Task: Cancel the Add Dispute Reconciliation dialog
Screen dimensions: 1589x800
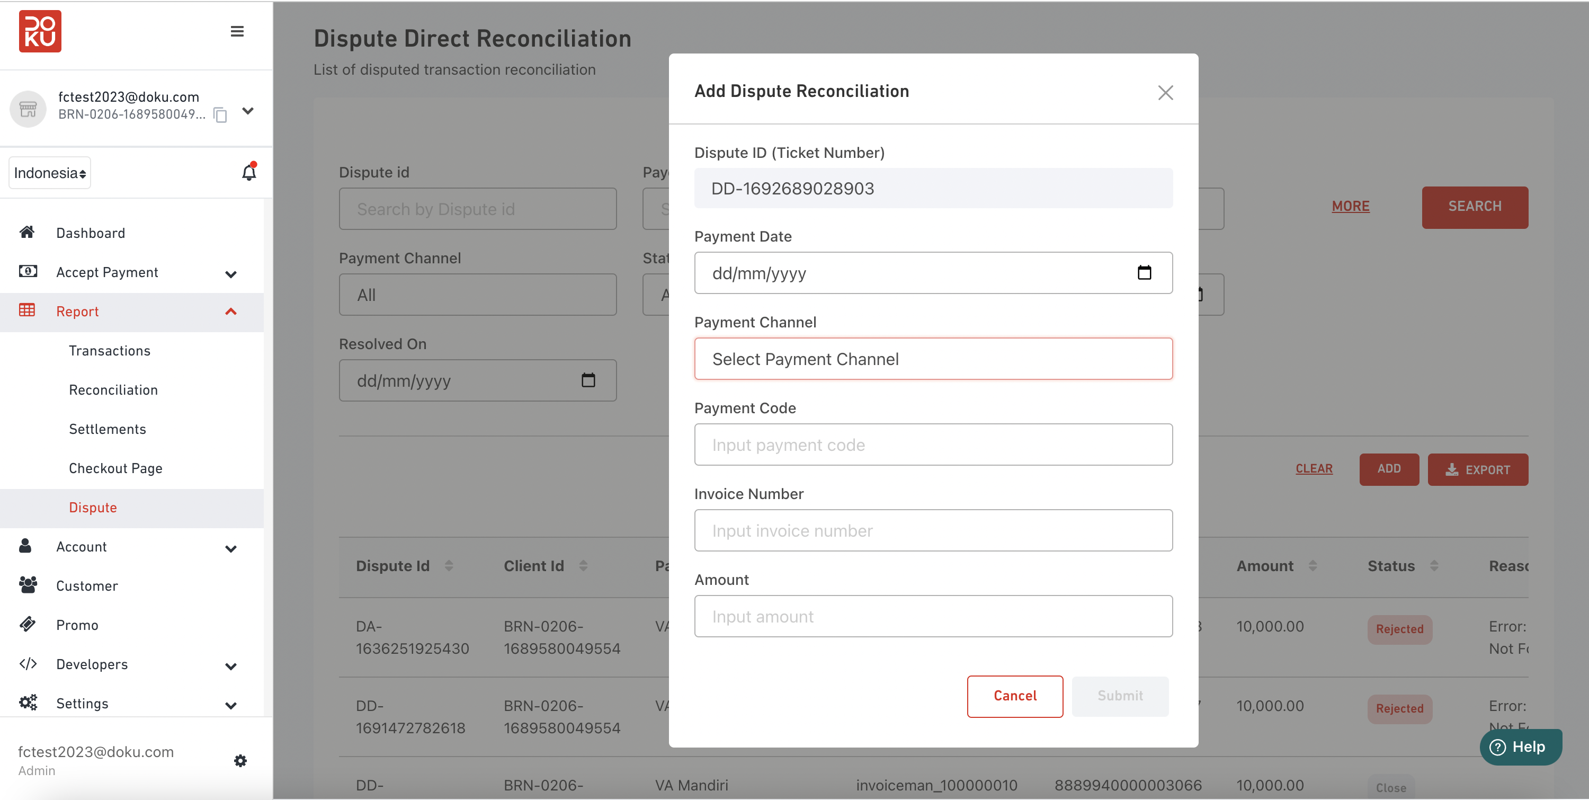Action: click(x=1014, y=696)
